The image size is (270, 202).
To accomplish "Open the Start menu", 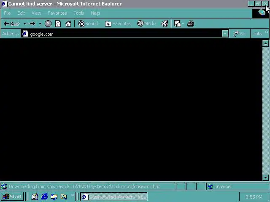I will click(12, 197).
